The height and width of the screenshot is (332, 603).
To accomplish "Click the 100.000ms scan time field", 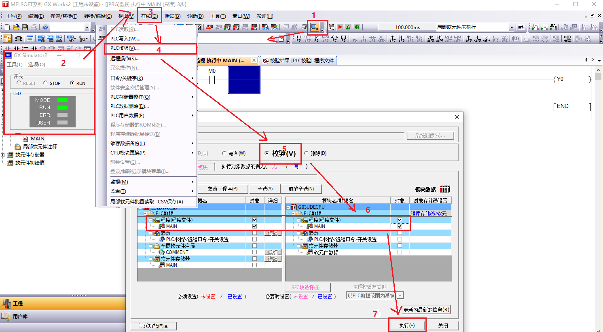I will [x=407, y=27].
